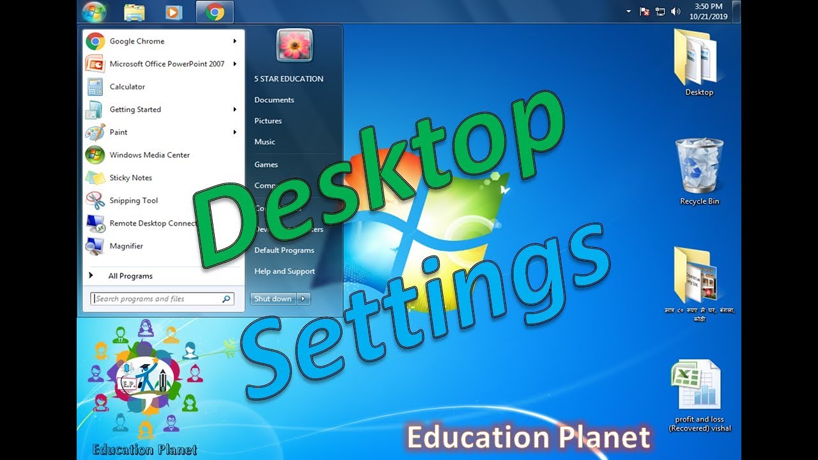Image resolution: width=818 pixels, height=460 pixels.
Task: Select the Recycle Bin icon
Action: point(699,166)
